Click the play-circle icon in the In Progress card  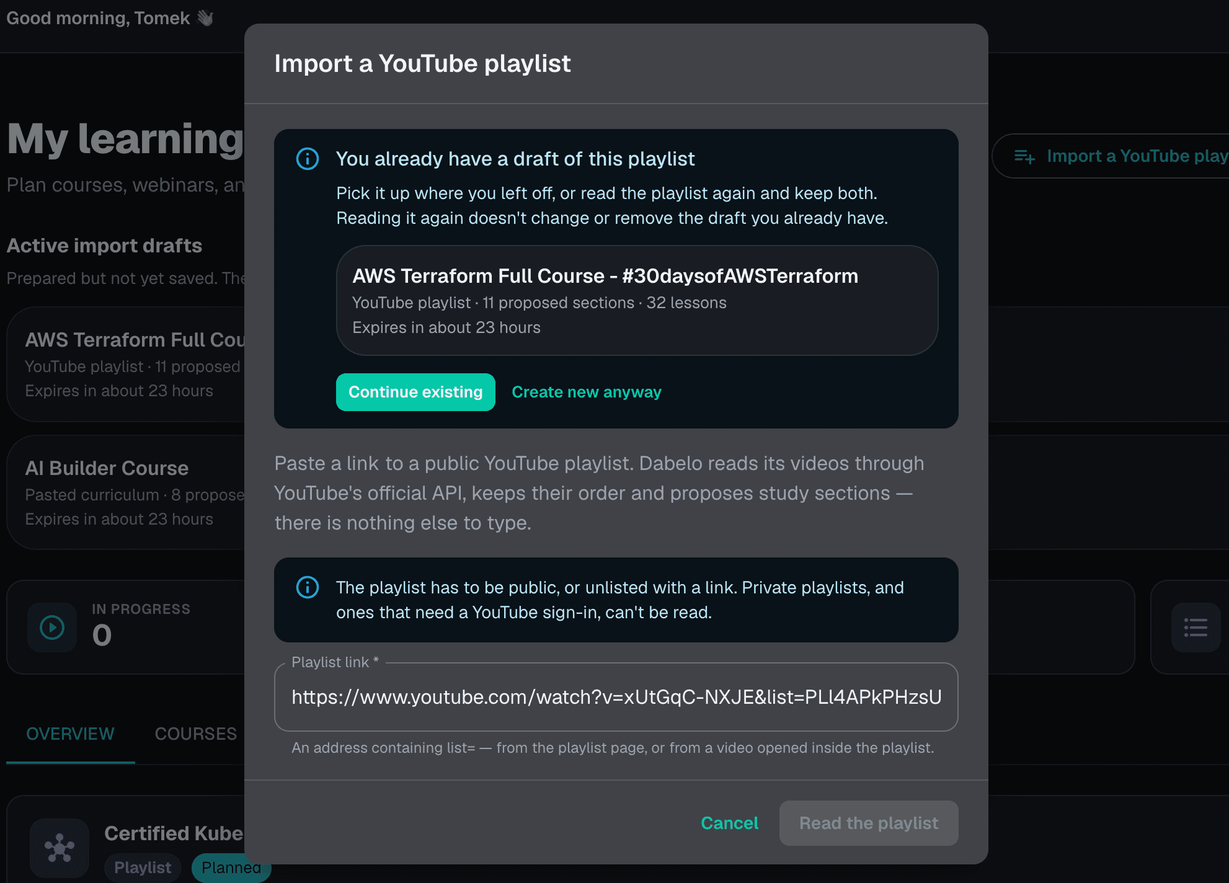click(x=52, y=628)
